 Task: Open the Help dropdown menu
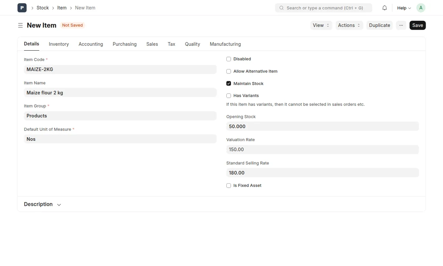tap(404, 8)
